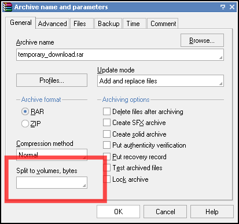239x224 pixels.
Task: Open the Update mode combo box
Action: pos(160,81)
